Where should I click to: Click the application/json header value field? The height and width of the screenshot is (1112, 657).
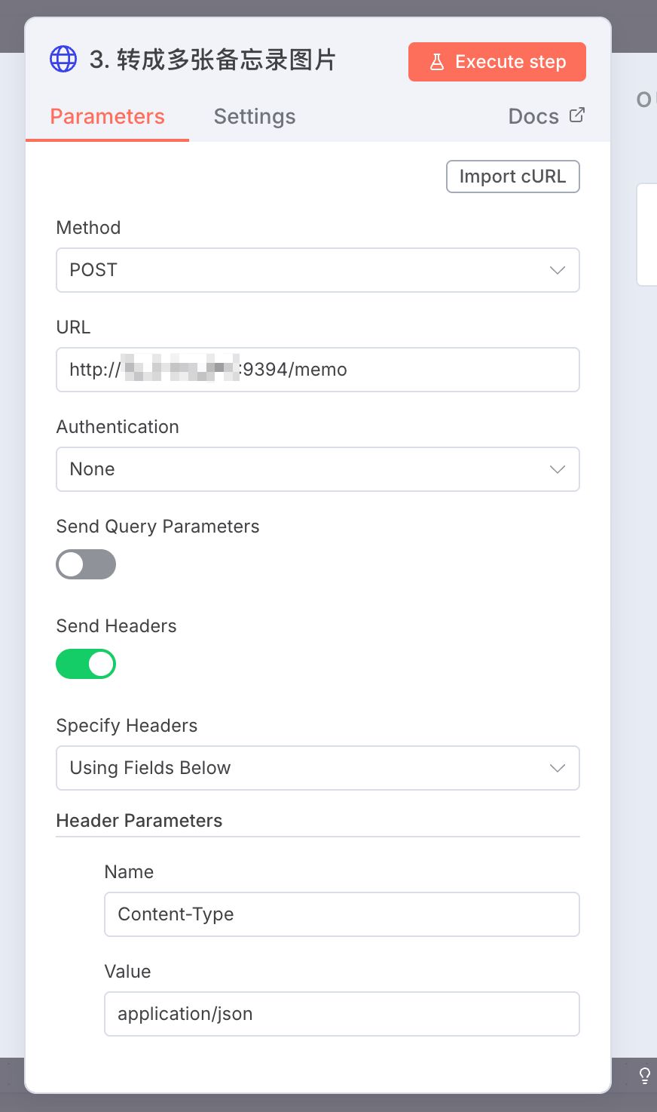(x=341, y=1013)
